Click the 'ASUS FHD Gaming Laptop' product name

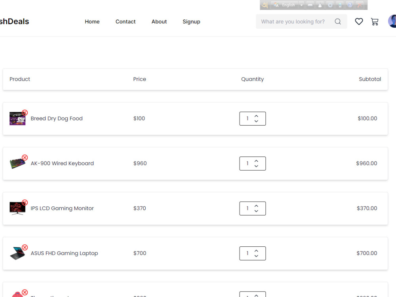coord(64,253)
